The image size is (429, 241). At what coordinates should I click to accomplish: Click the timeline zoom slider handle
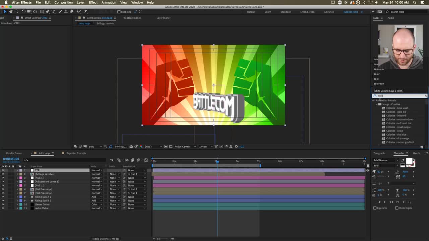coord(158,239)
